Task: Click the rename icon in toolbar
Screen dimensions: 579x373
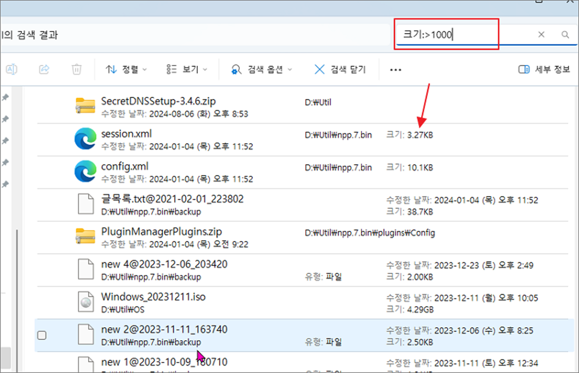Action: [12, 70]
